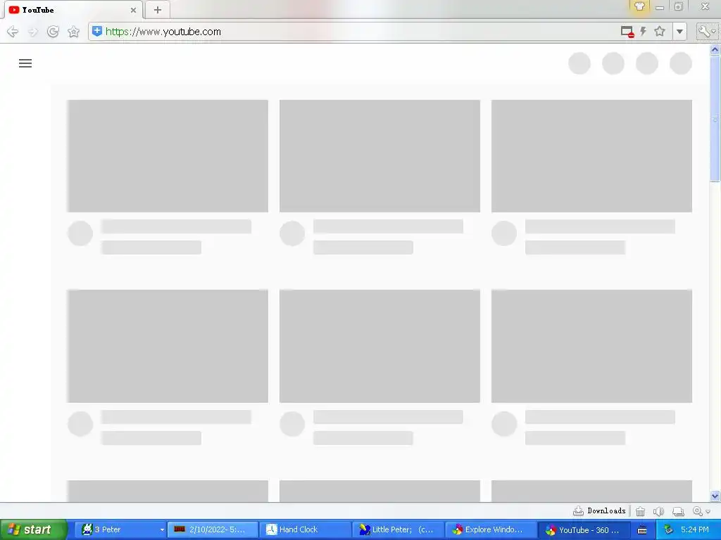Open YouTube hamburger guide menu
The width and height of the screenshot is (721, 540).
(25, 63)
